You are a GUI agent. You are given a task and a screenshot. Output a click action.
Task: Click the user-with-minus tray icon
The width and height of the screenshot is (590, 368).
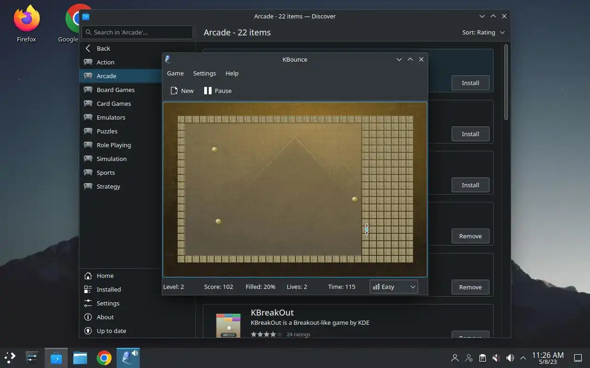[469, 357]
